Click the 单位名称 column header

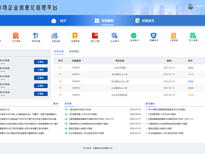120,61
